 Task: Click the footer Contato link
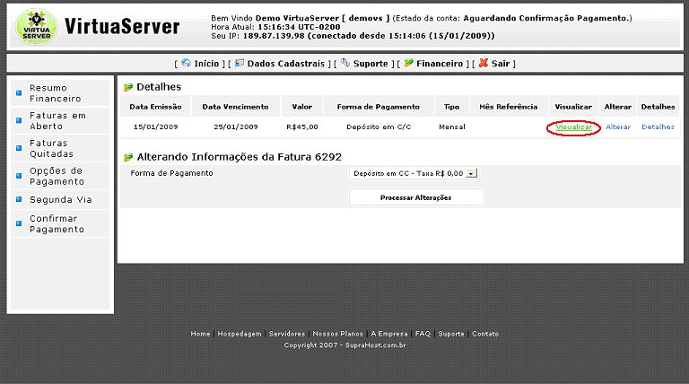coord(485,334)
